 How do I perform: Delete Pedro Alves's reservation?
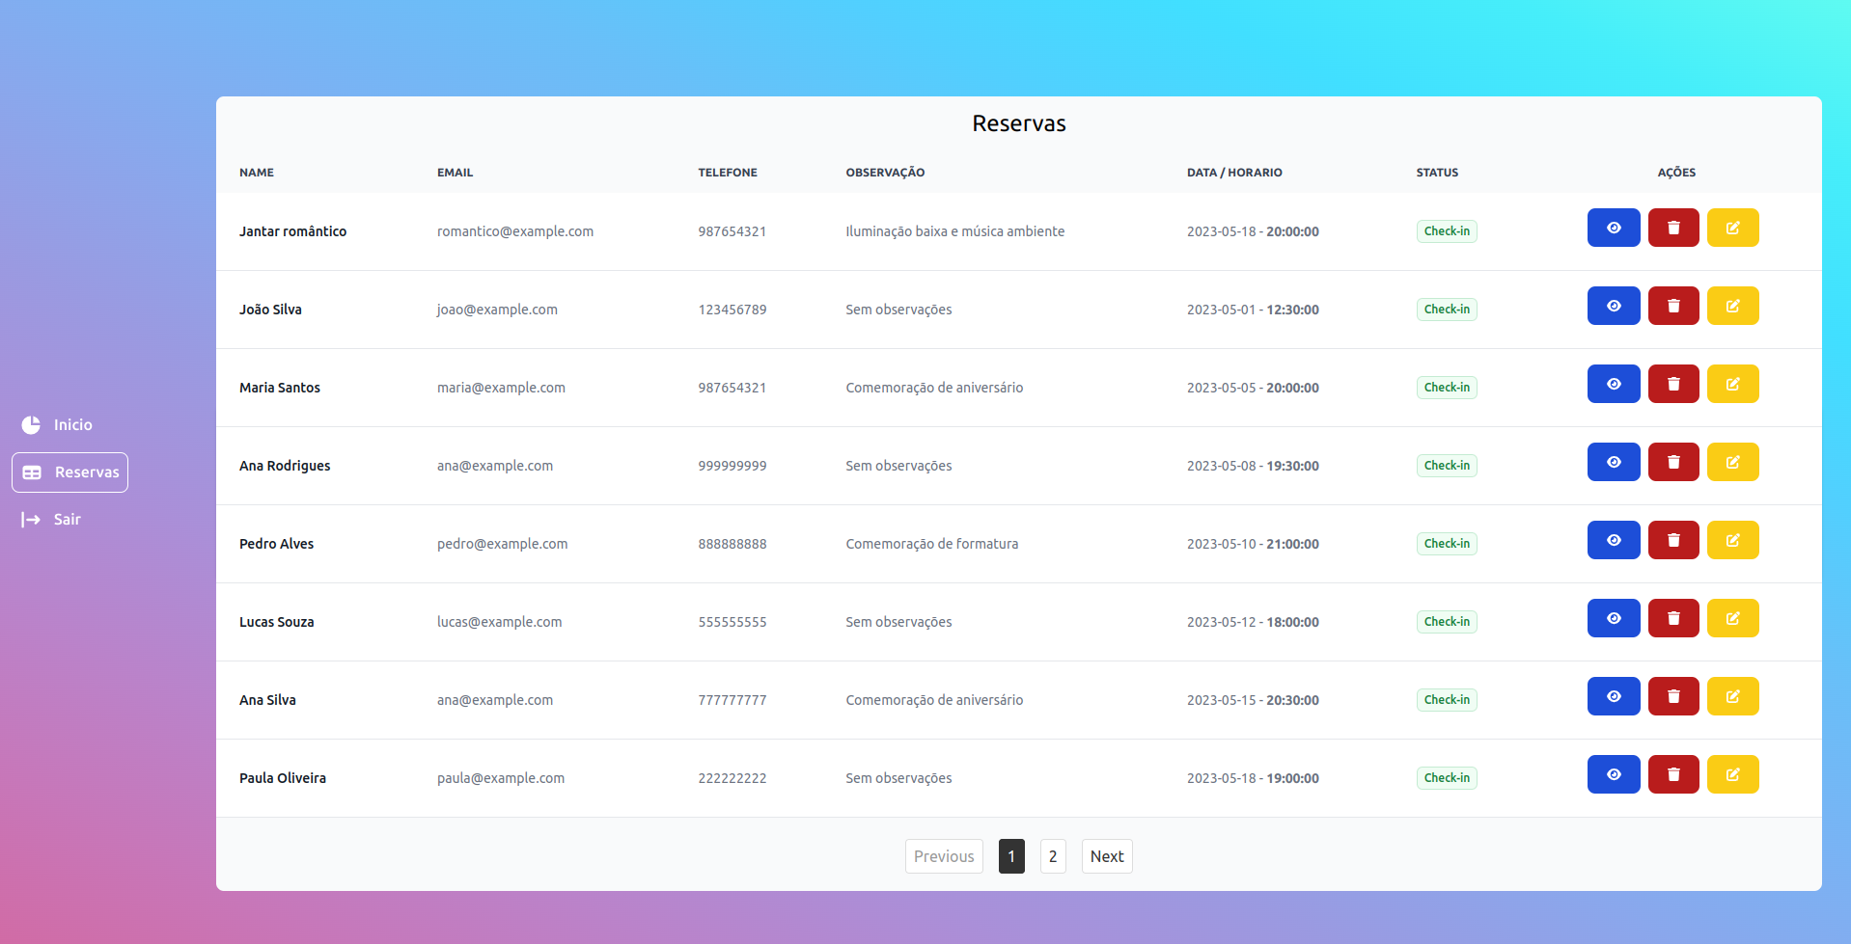point(1673,540)
